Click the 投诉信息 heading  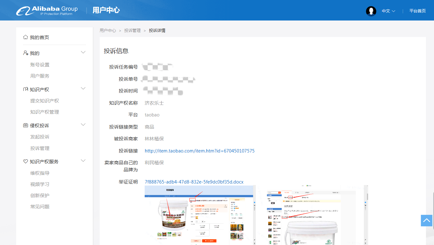[116, 51]
